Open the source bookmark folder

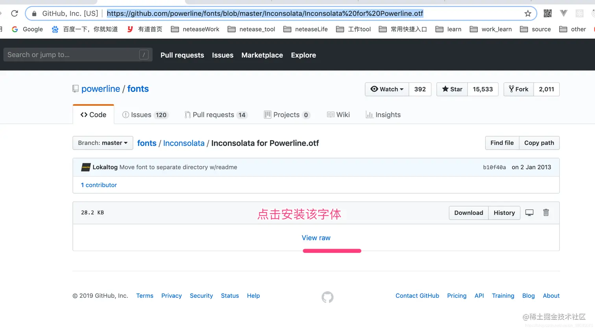536,29
